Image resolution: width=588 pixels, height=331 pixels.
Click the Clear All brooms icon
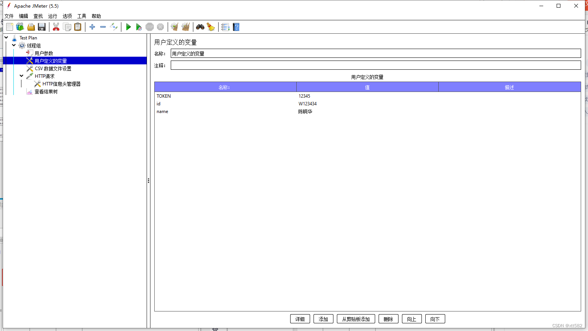coord(186,27)
